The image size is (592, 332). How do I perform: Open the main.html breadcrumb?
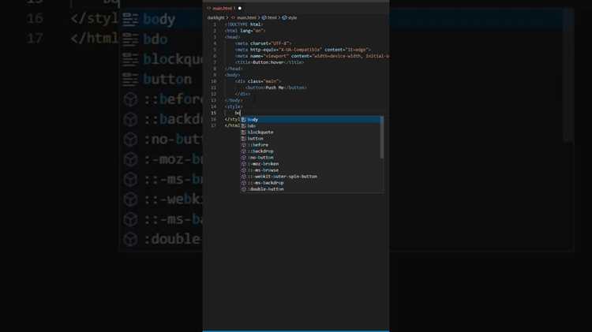pyautogui.click(x=246, y=17)
